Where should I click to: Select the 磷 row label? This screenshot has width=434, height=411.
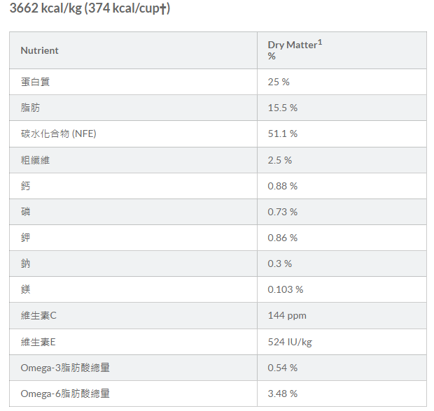26,212
